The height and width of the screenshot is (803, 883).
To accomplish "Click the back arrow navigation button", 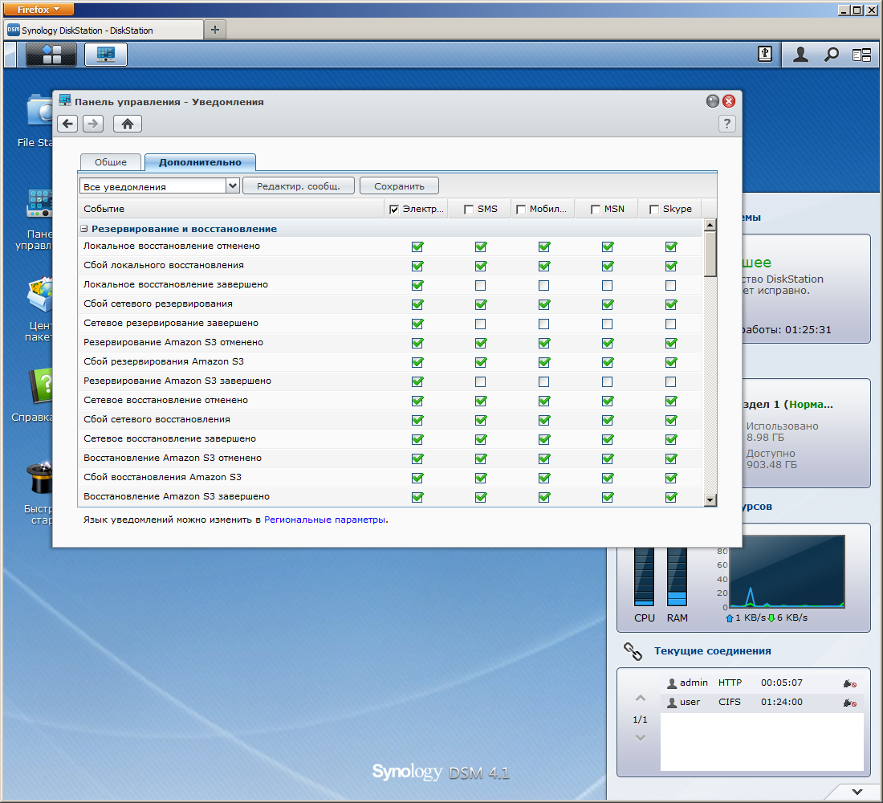I will [67, 124].
